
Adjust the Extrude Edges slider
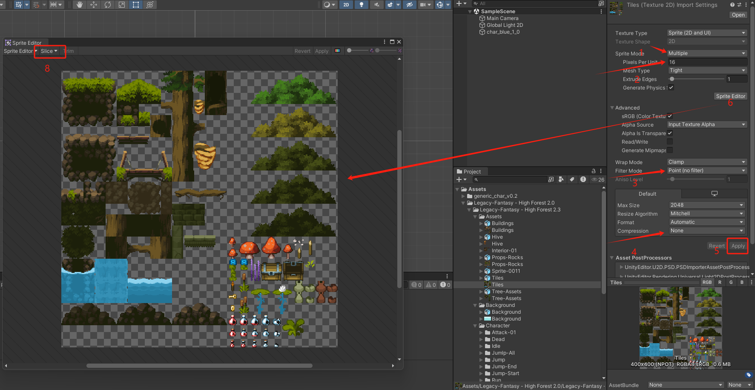(696, 79)
